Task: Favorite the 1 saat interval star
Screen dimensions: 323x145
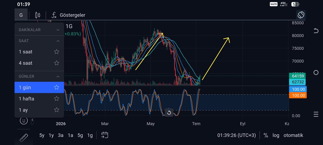Action: click(57, 52)
